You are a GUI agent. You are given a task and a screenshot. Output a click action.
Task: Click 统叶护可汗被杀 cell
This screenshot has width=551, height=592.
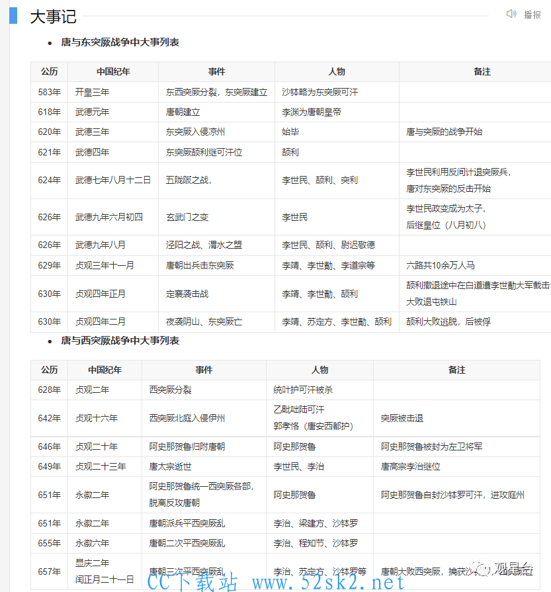pyautogui.click(x=320, y=390)
